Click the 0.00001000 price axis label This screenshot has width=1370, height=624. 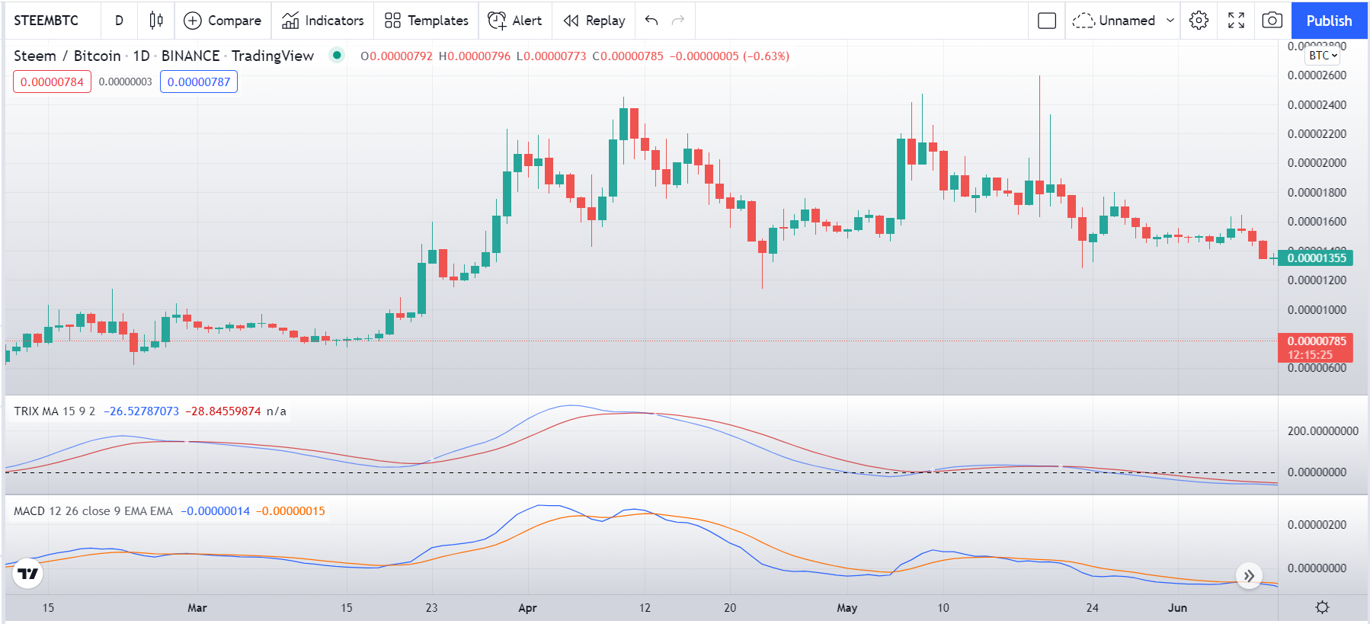(x=1317, y=310)
